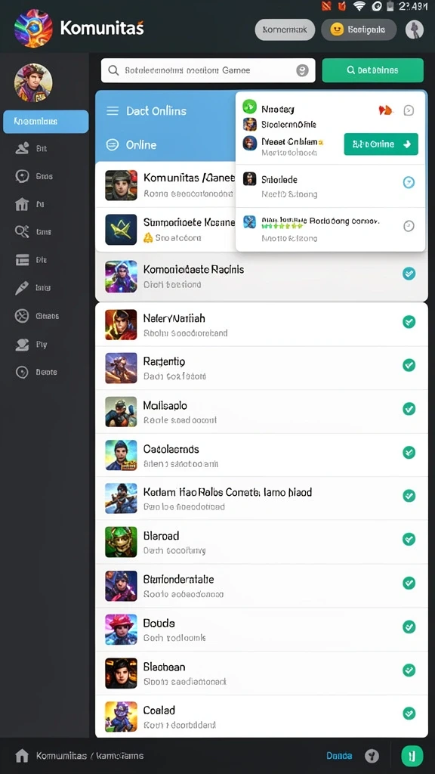Click the grey pill button in top bar

click(285, 29)
